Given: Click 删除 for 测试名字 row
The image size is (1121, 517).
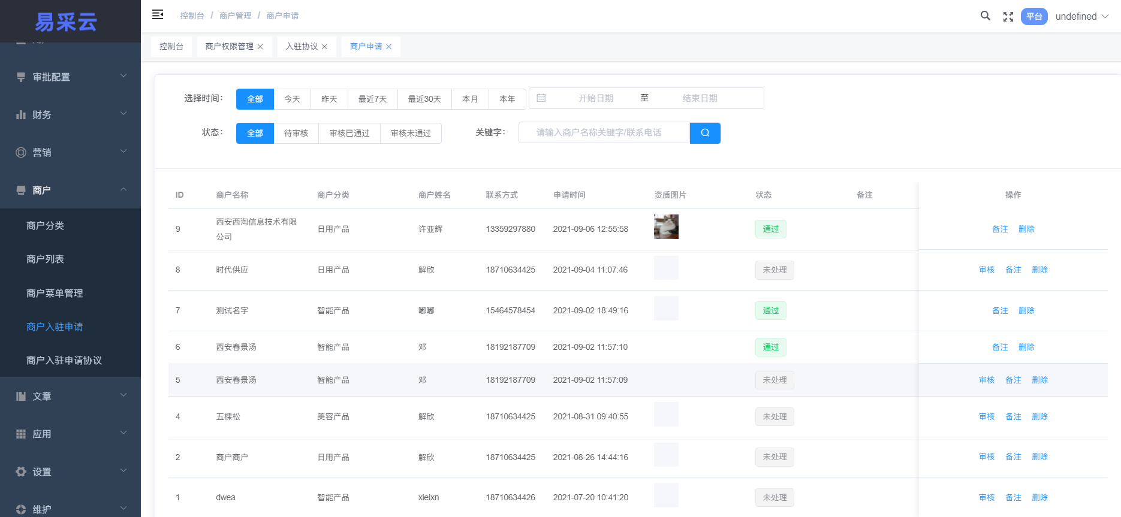Looking at the screenshot, I should click(x=1026, y=311).
